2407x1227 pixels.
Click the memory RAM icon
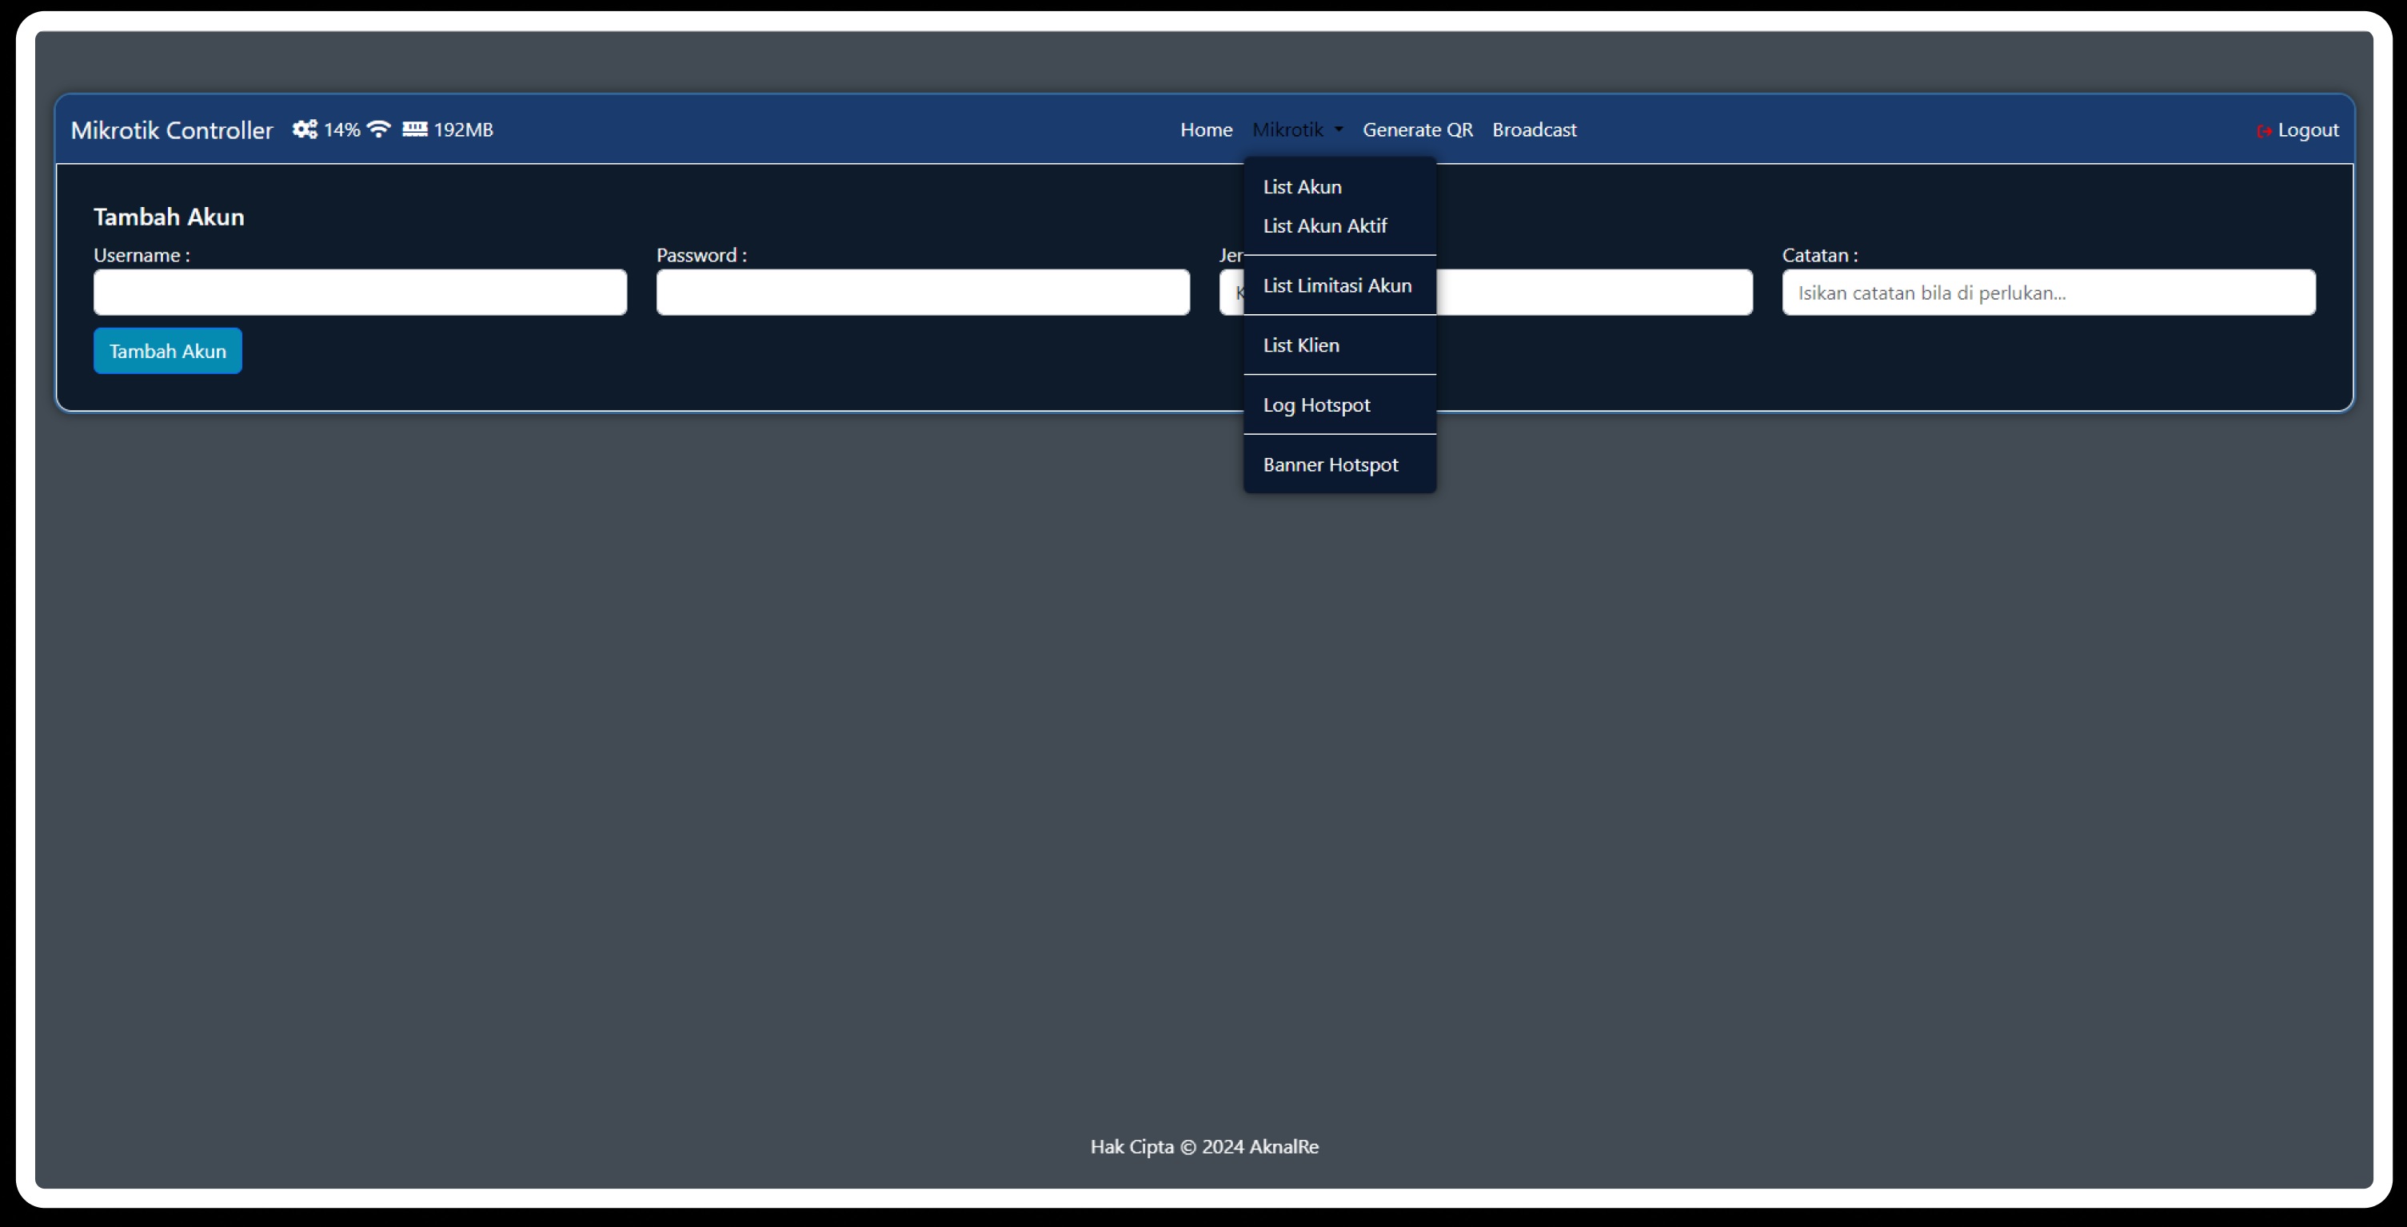(415, 129)
